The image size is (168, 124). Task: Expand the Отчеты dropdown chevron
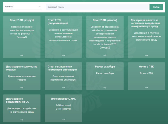tap(40, 7)
